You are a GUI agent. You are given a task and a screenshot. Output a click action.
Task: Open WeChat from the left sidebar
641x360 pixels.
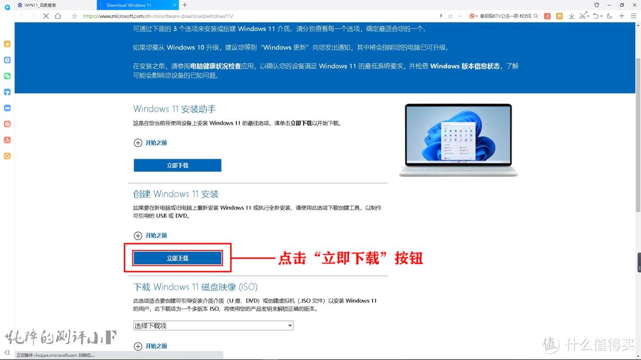coord(7,76)
